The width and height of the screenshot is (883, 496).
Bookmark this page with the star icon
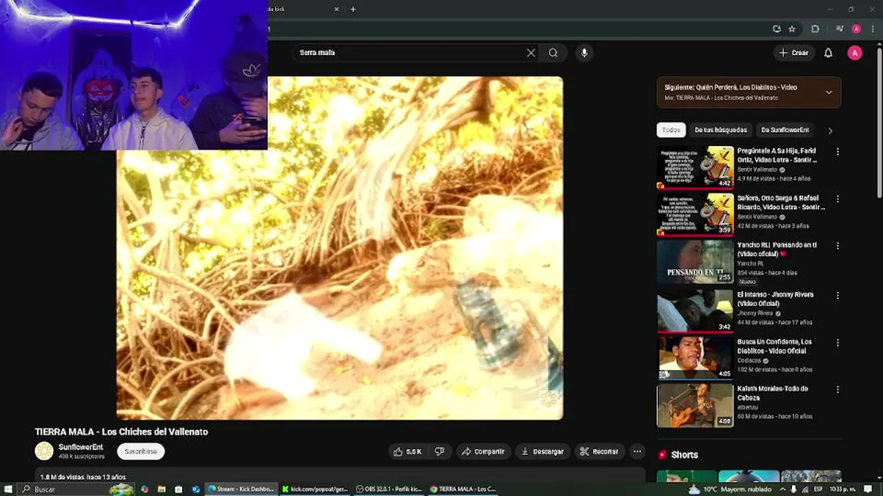[x=792, y=29]
